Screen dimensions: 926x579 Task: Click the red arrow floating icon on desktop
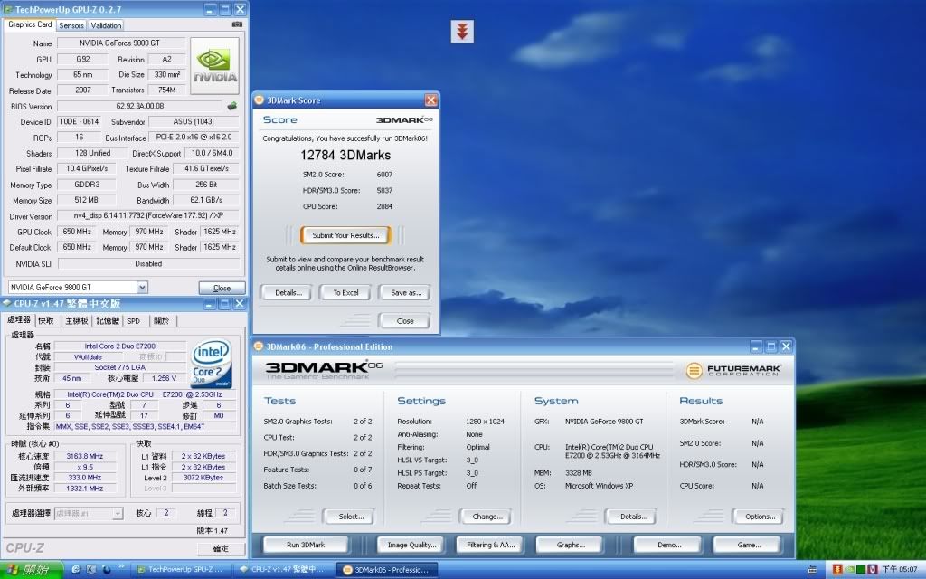click(462, 32)
